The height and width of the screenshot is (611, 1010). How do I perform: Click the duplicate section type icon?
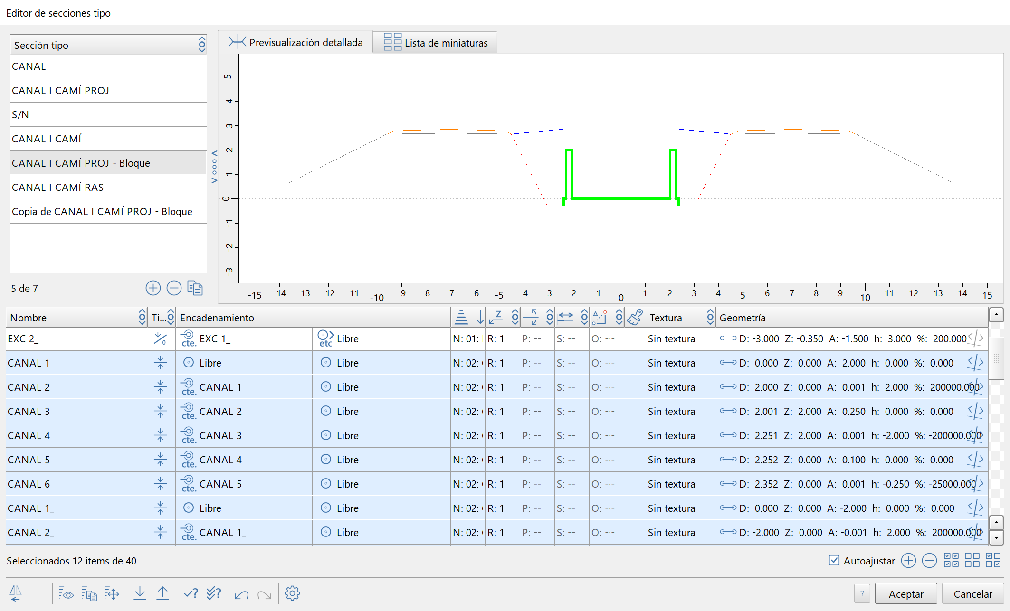(195, 288)
